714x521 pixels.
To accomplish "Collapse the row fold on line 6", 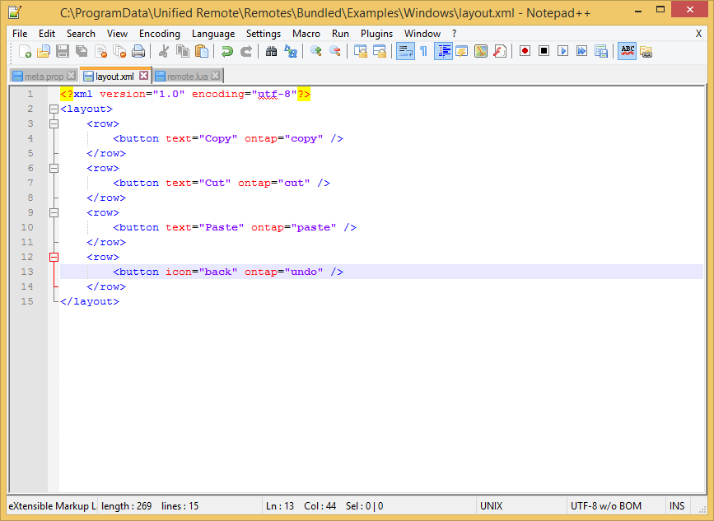I will 54,168.
